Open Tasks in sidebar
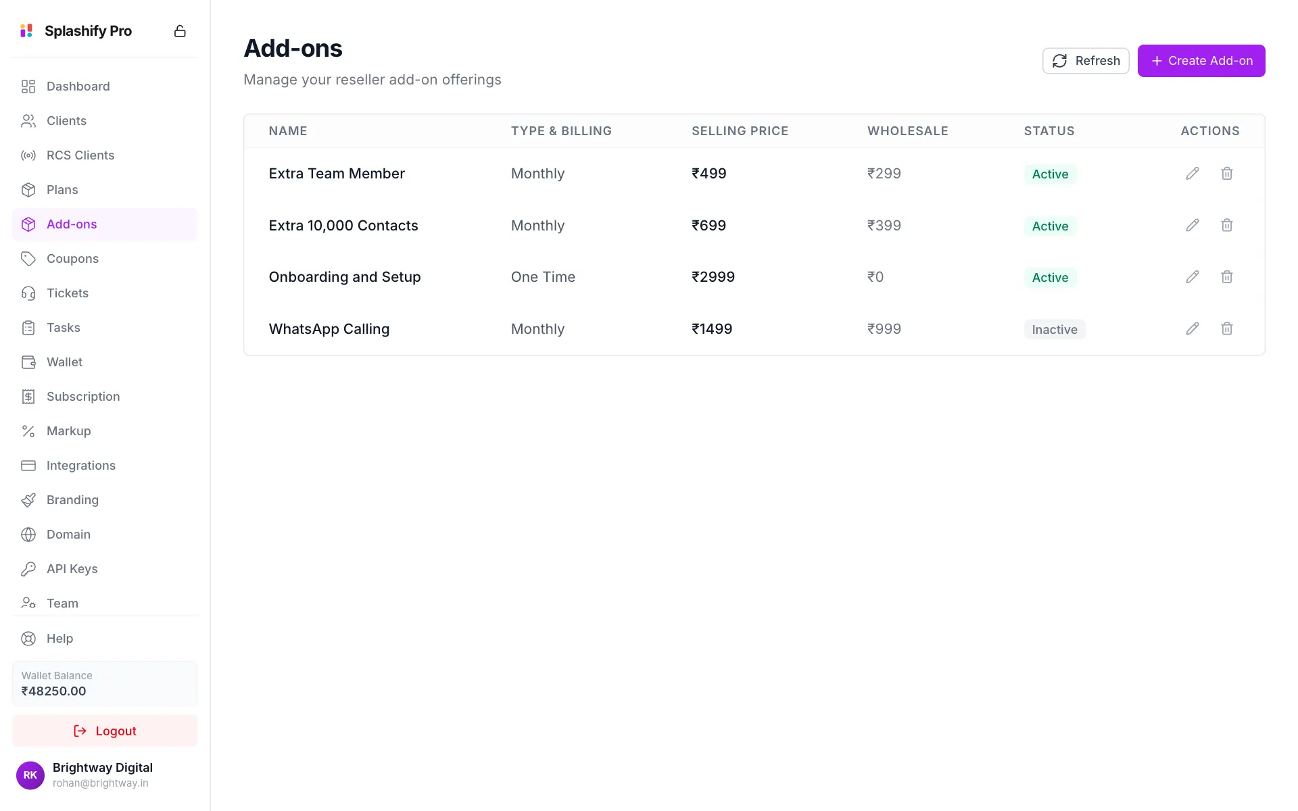The width and height of the screenshot is (1298, 811). [105, 328]
